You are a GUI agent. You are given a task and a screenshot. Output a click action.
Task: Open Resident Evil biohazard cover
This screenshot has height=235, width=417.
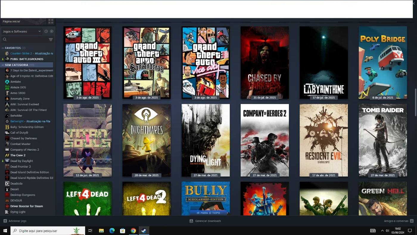pos(324,140)
